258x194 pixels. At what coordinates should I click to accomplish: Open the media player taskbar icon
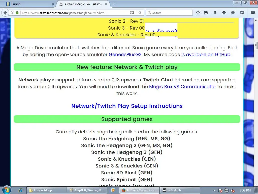tap(113, 190)
